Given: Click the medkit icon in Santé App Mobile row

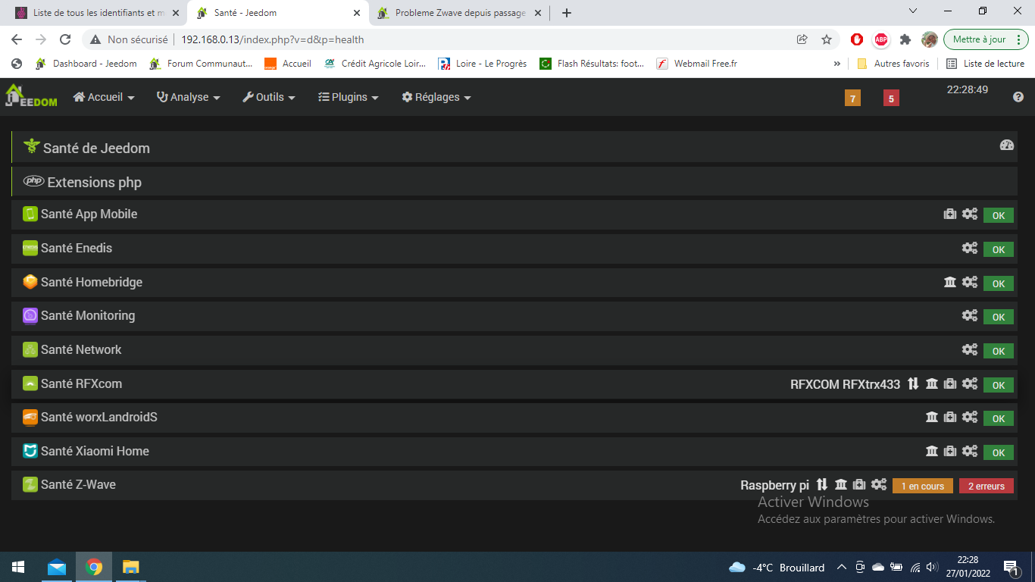Looking at the screenshot, I should (x=950, y=214).
